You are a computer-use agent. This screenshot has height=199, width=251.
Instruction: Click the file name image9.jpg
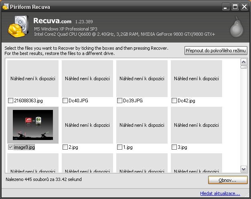(24, 147)
